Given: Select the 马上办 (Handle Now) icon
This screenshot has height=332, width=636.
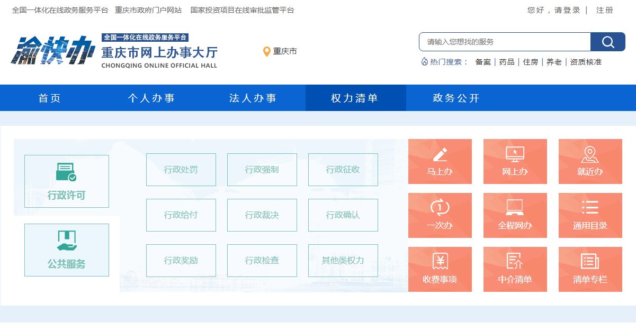Looking at the screenshot, I should click(x=440, y=161).
